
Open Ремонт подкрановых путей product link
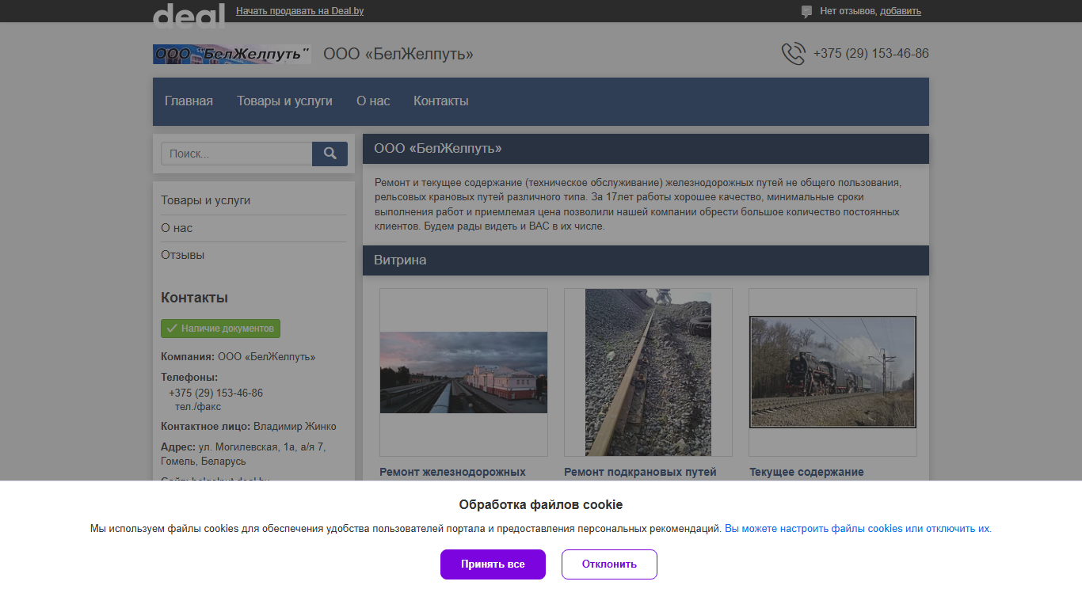(640, 472)
